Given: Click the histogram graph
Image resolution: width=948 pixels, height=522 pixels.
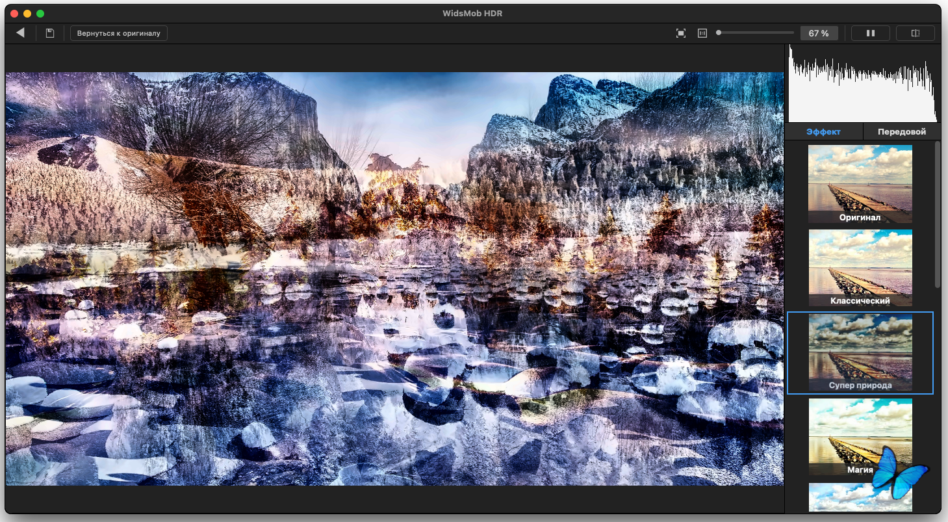Looking at the screenshot, I should 862,83.
